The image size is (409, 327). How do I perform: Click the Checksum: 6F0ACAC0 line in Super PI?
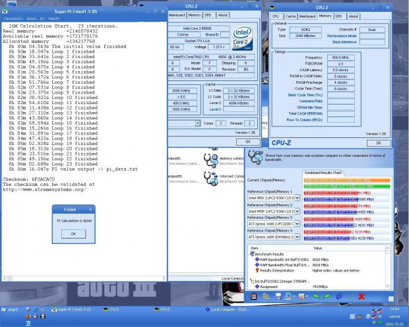29,179
